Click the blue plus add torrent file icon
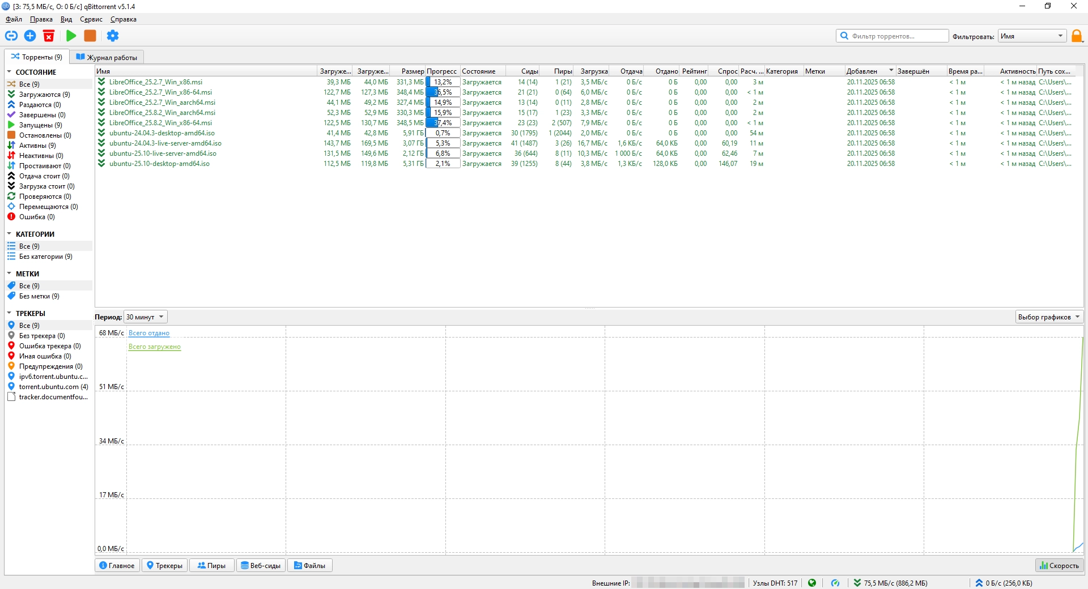The image size is (1088, 589). pos(30,36)
